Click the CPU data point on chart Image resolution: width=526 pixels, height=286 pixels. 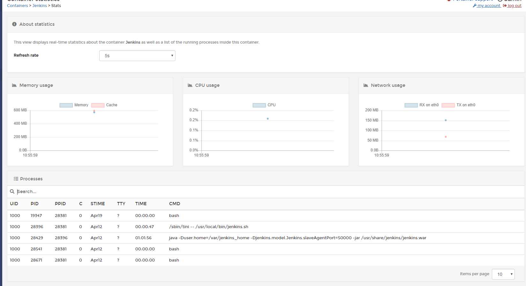click(268, 119)
